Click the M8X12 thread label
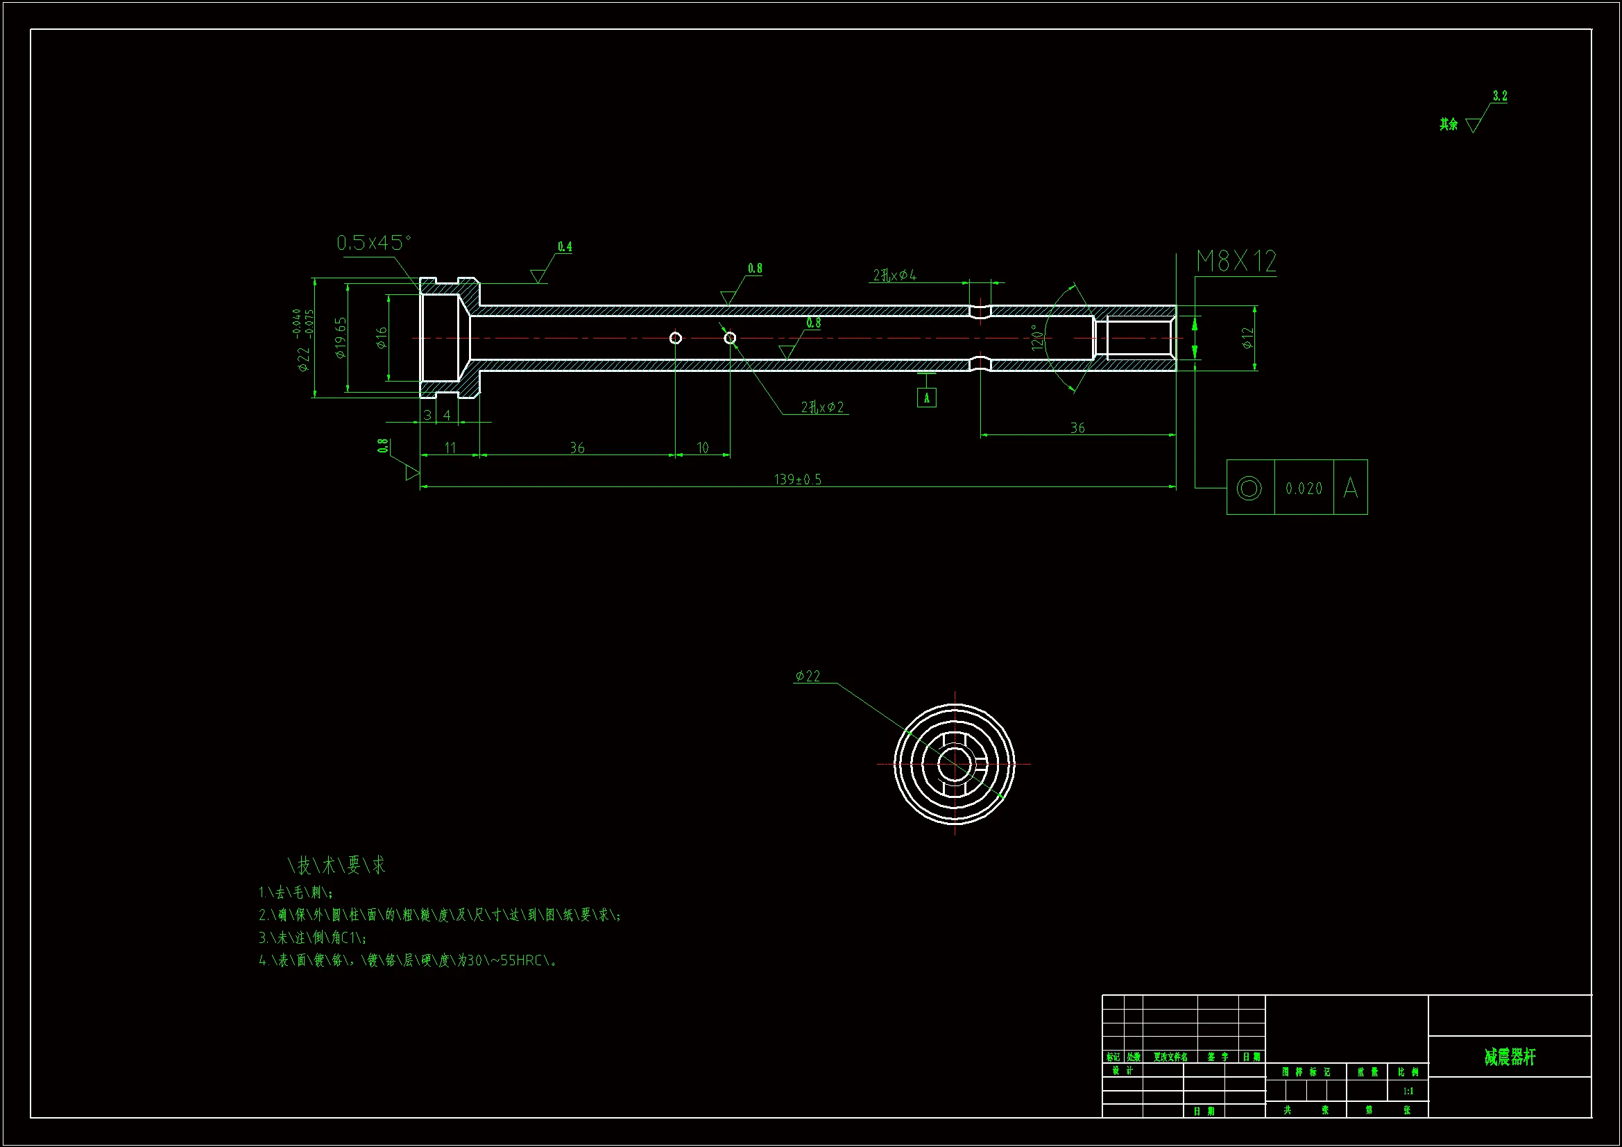This screenshot has height=1147, width=1622. tap(1236, 262)
